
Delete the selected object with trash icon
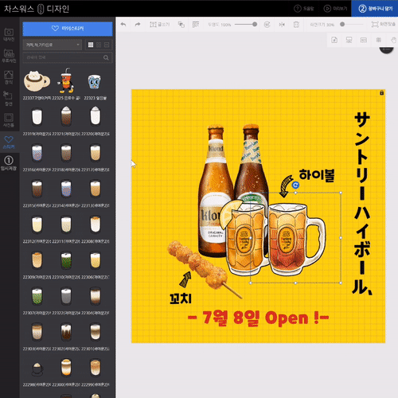[x=296, y=25]
